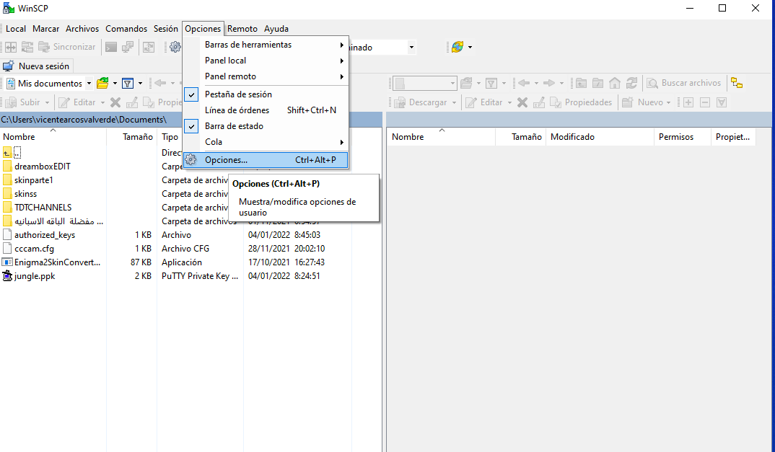Click the settings gear icon in toolbar
Image resolution: width=775 pixels, height=452 pixels.
[x=175, y=47]
